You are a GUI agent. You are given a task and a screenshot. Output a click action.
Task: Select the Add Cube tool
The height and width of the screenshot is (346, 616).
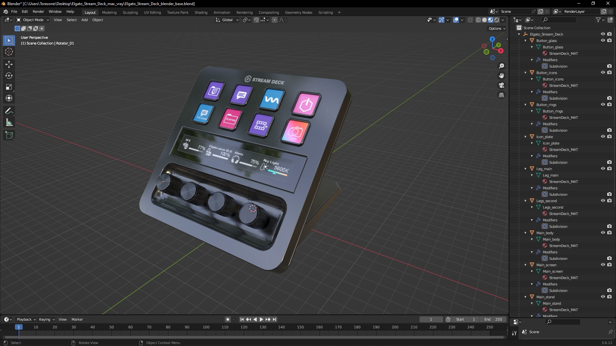tap(9, 135)
